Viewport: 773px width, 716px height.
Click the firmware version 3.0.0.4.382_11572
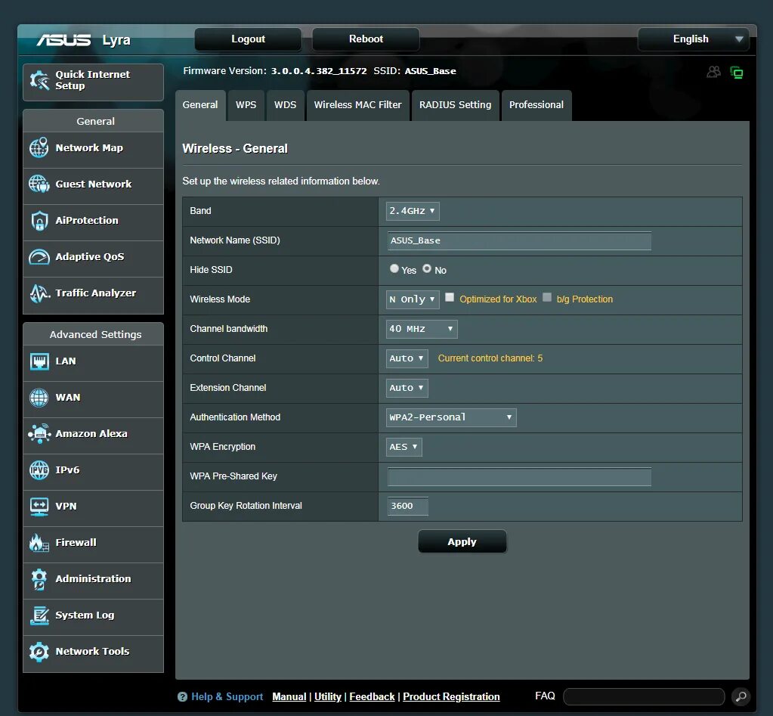[319, 71]
